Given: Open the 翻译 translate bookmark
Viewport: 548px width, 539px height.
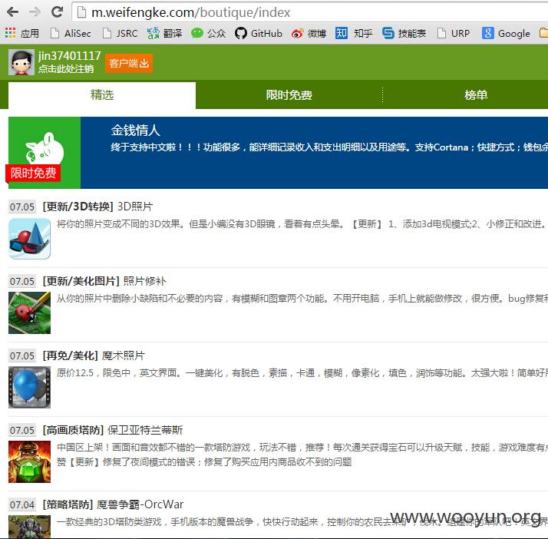Looking at the screenshot, I should (164, 33).
